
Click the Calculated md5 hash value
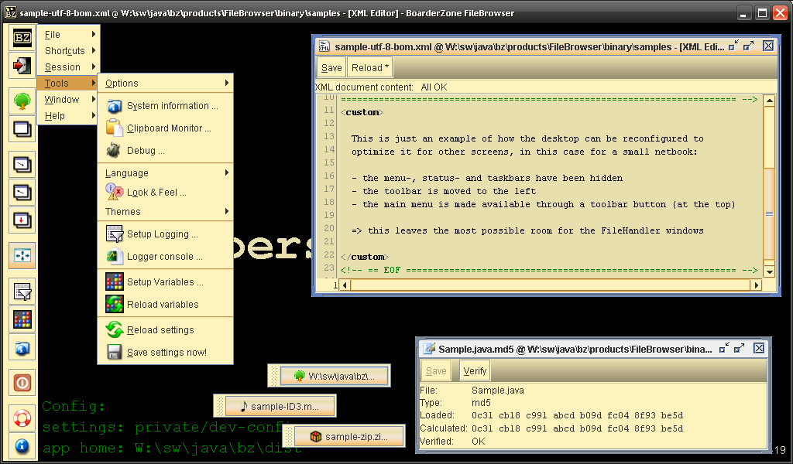(x=577, y=428)
